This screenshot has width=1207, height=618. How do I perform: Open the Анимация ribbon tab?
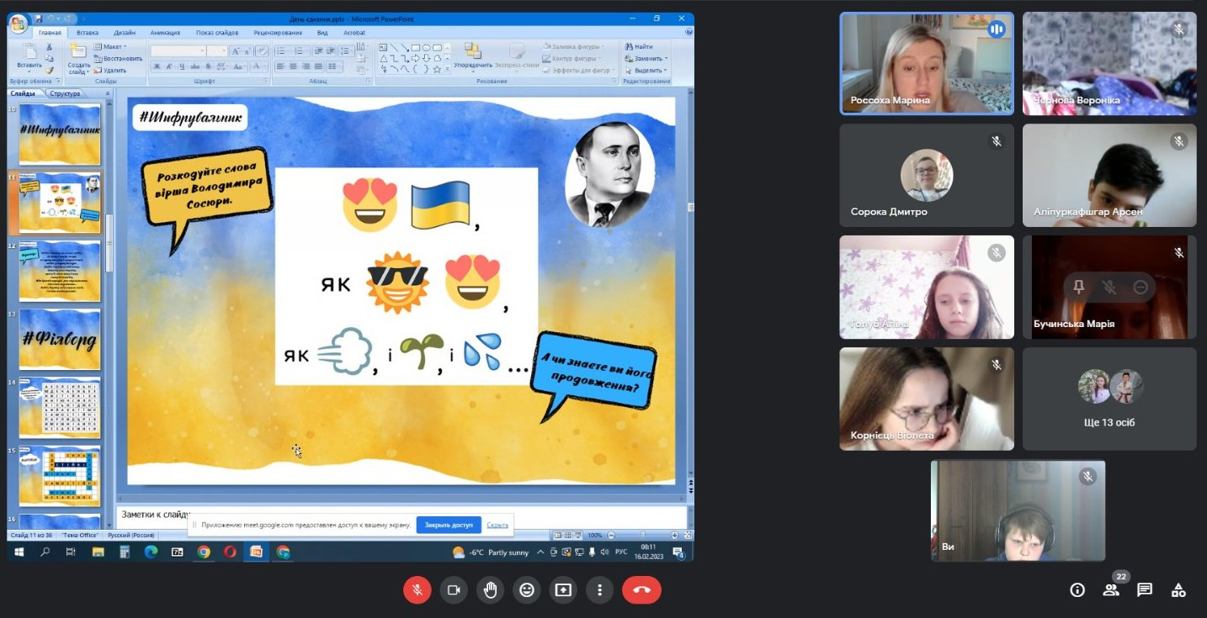point(165,33)
